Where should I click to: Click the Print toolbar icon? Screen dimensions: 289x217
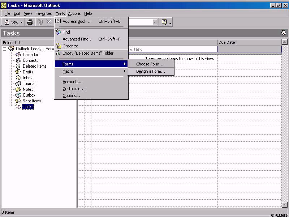[x=30, y=22]
